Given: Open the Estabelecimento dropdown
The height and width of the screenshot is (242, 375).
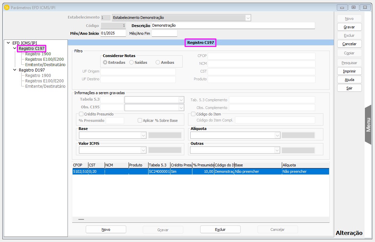Looking at the screenshot, I should [x=248, y=18].
